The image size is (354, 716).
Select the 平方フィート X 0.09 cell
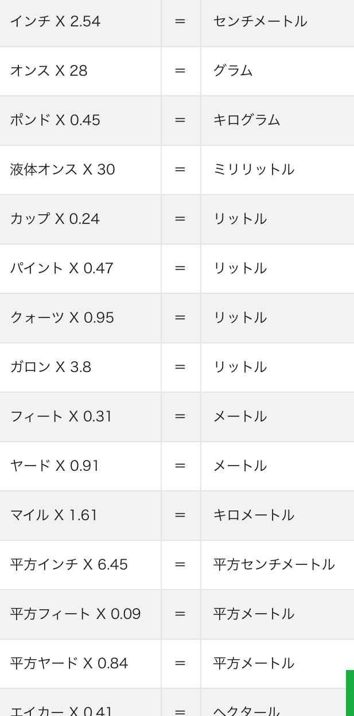pyautogui.click(x=80, y=614)
